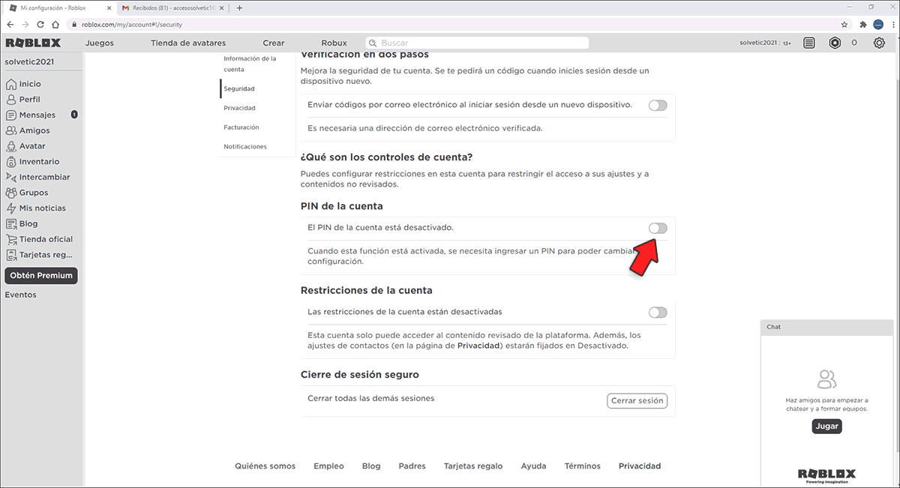
Task: Open the notifications feed icon in header
Action: click(808, 43)
